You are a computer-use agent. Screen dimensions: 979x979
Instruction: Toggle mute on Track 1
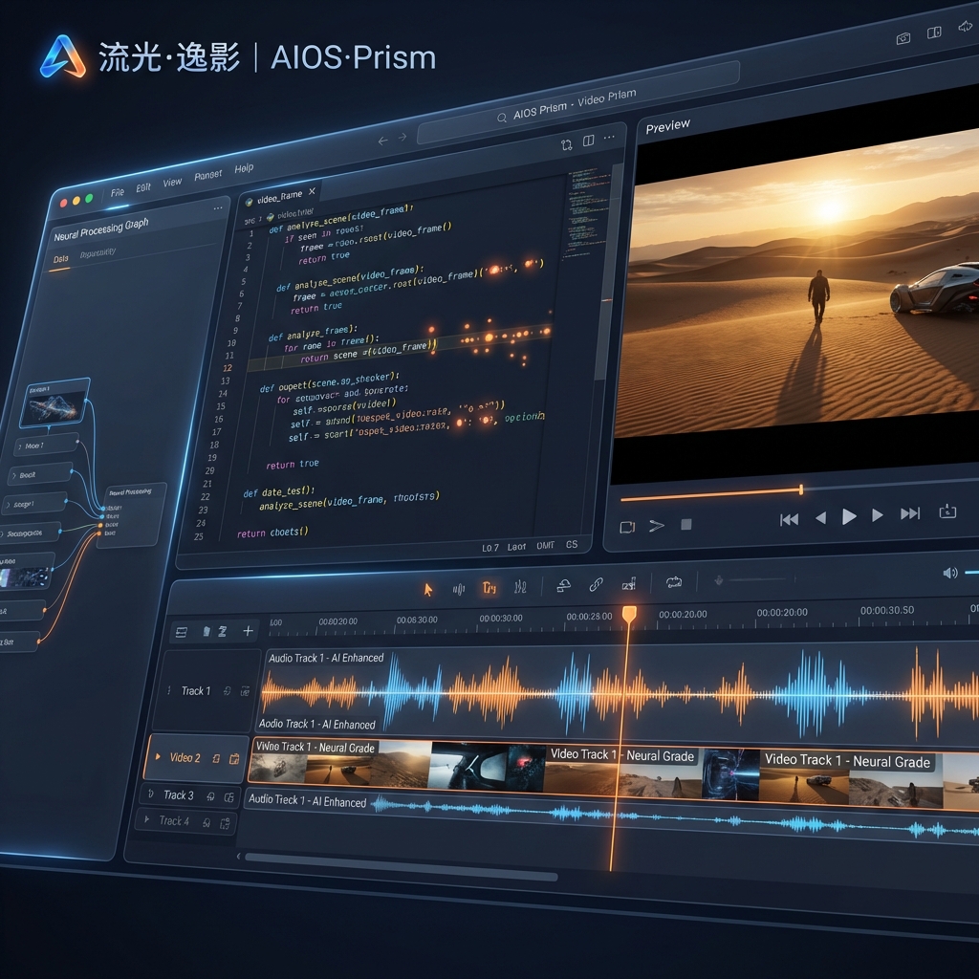pyautogui.click(x=228, y=691)
